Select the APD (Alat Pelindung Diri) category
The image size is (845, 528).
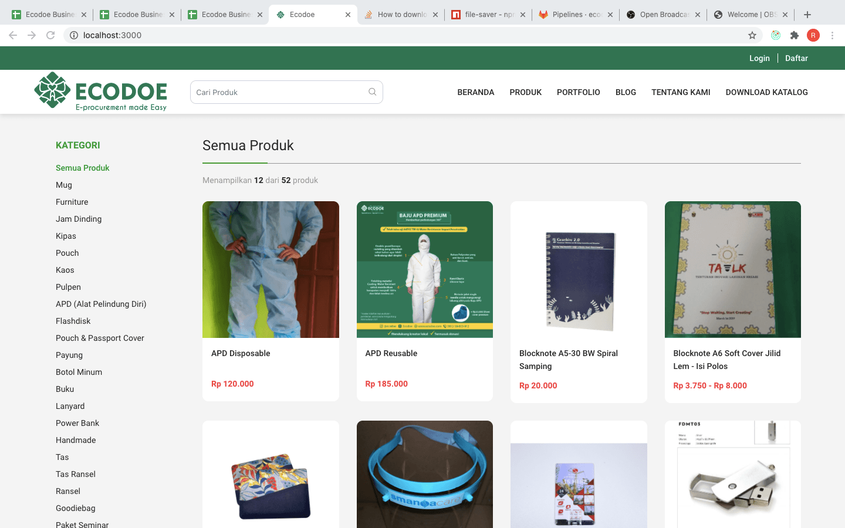tap(101, 304)
